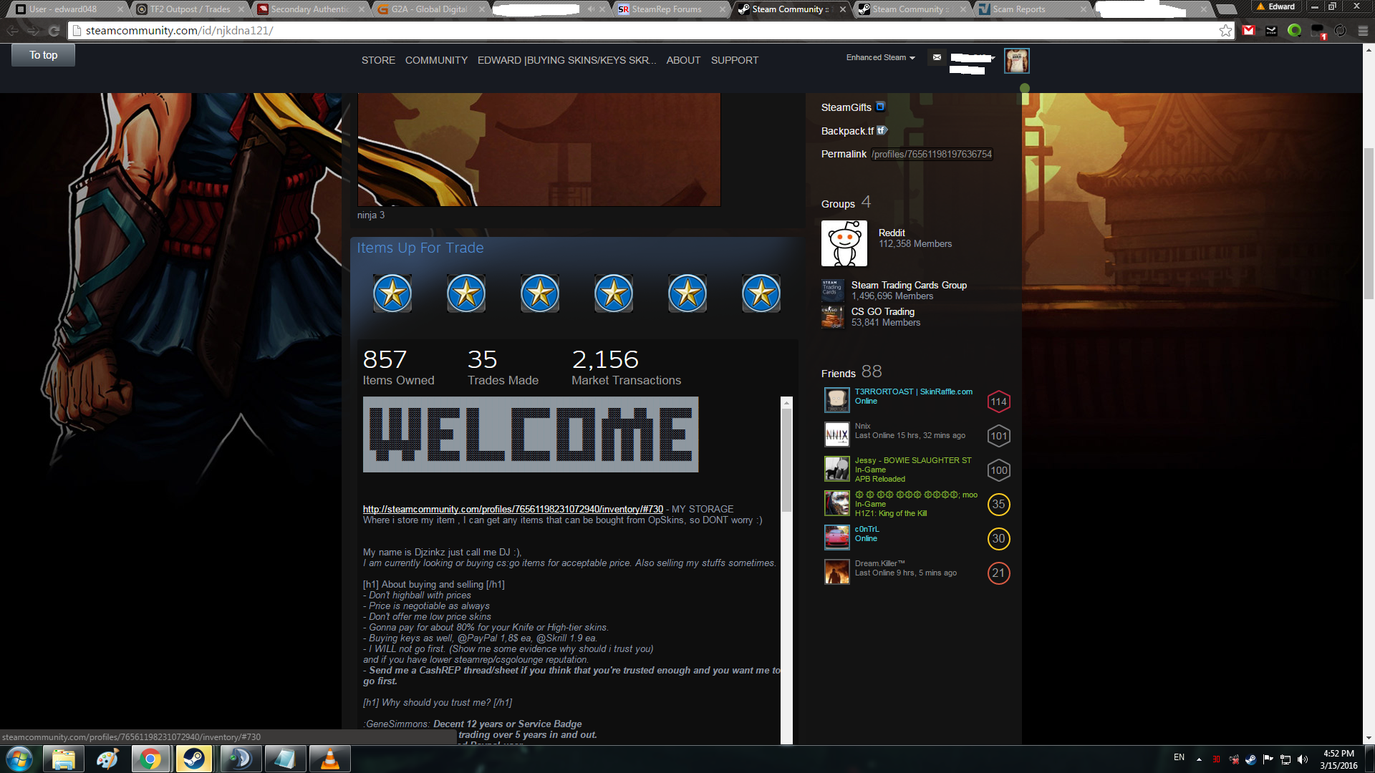This screenshot has height=773, width=1375.
Task: Open the COMMUNITY menu
Action: [436, 60]
